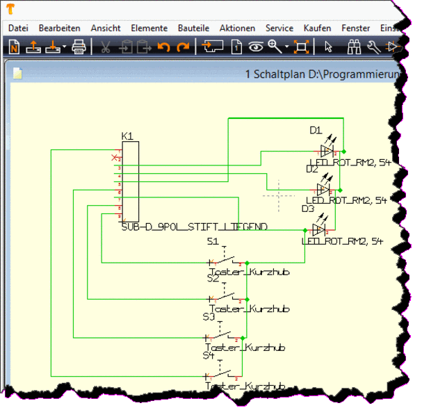Click the Cut scissors icon

point(106,47)
